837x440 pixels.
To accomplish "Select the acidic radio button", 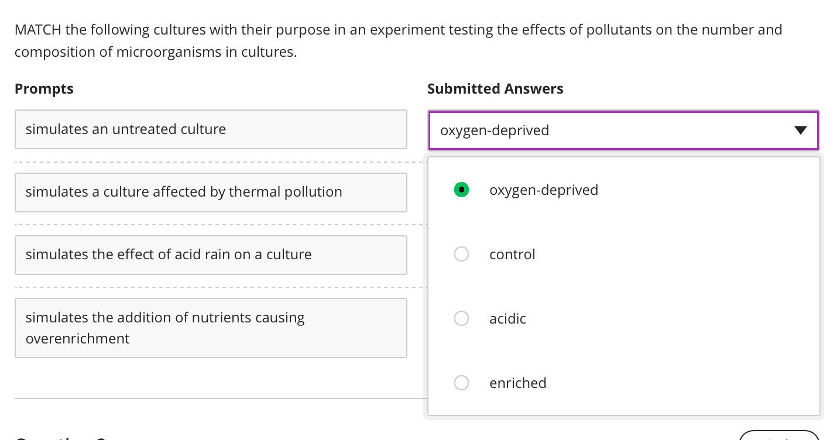I will click(461, 318).
